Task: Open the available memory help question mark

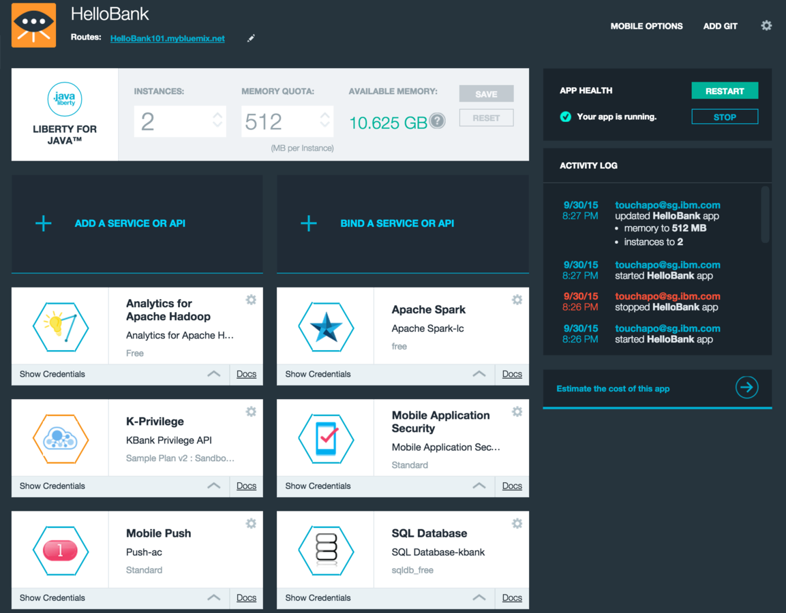Action: point(437,121)
